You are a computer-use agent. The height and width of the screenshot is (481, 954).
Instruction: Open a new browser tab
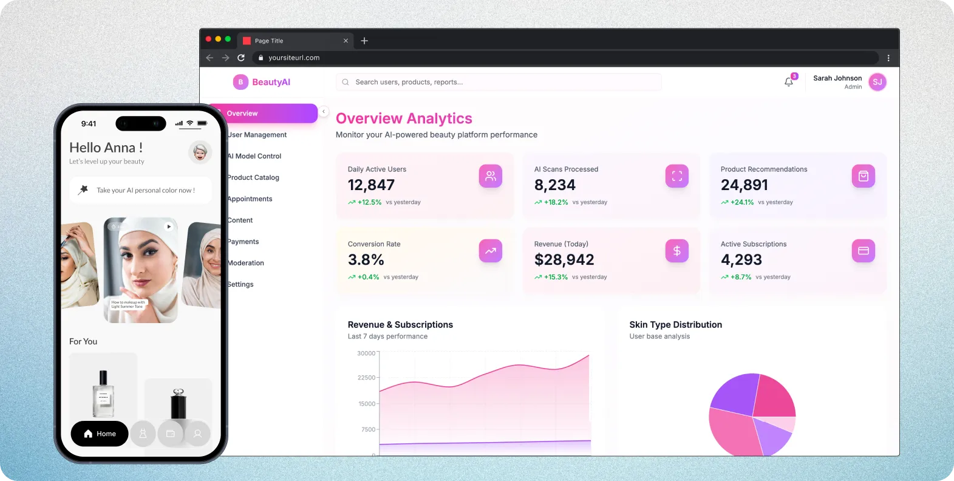(364, 41)
